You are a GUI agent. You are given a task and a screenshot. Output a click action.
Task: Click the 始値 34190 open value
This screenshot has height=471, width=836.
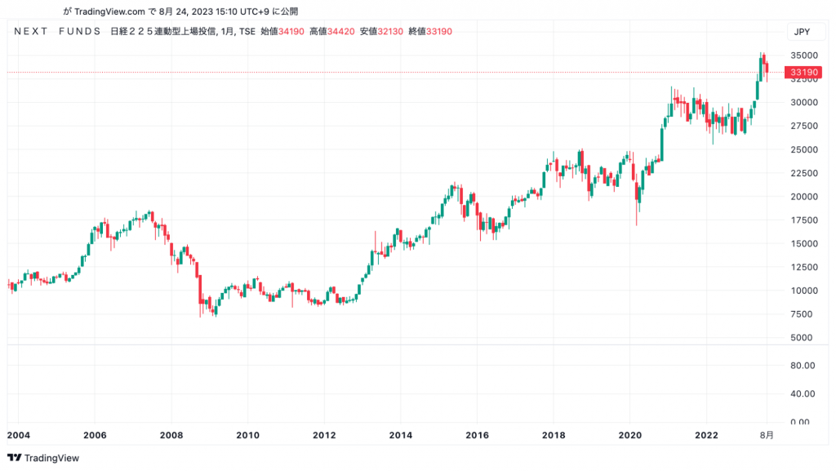coord(282,32)
